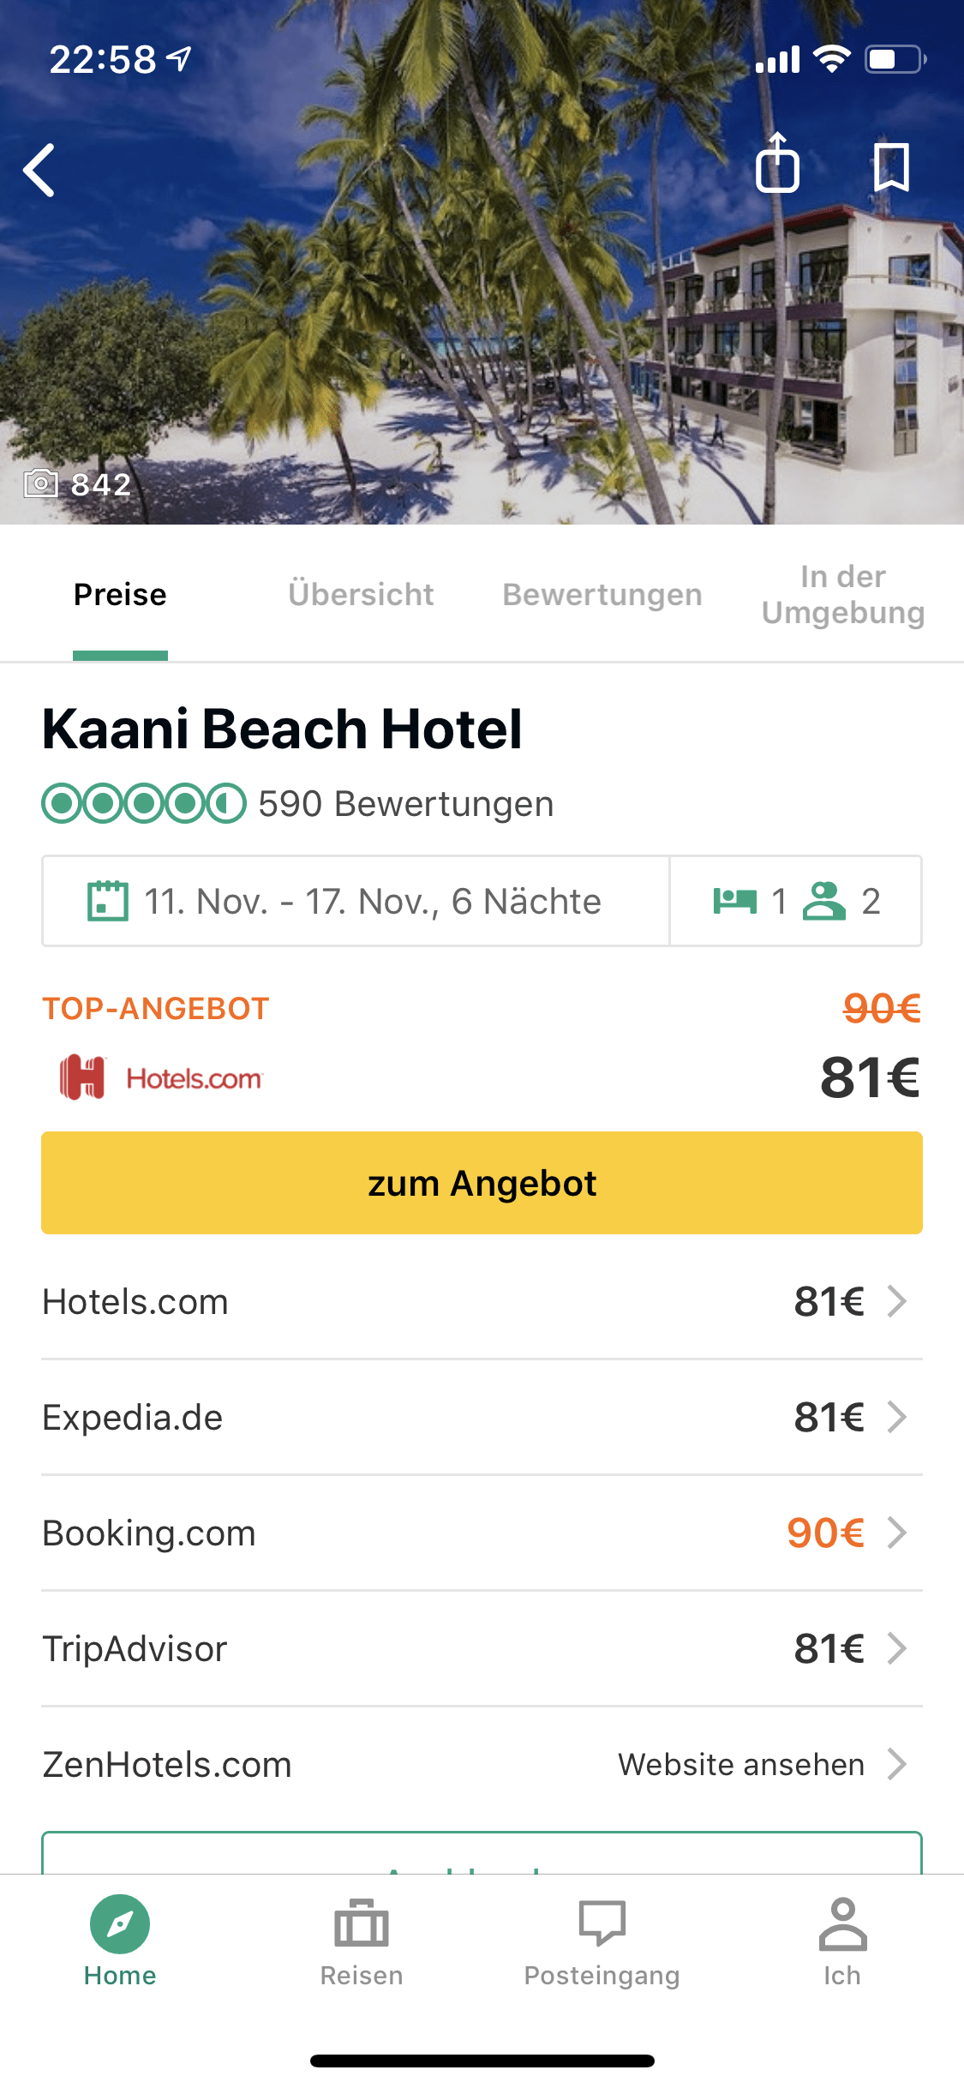This screenshot has height=2088, width=964.
Task: Open Ich profile icon
Action: tap(843, 1924)
